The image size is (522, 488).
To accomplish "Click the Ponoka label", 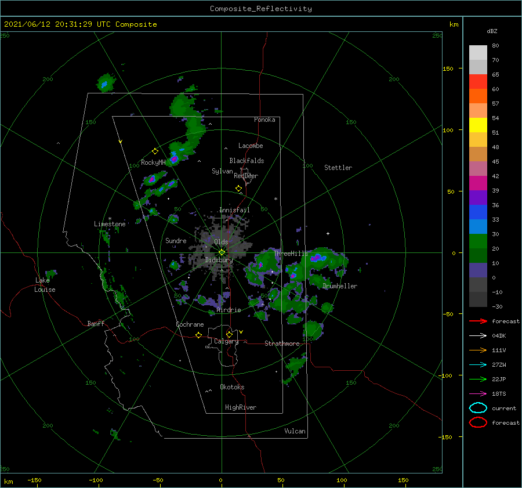I will click(x=264, y=120).
